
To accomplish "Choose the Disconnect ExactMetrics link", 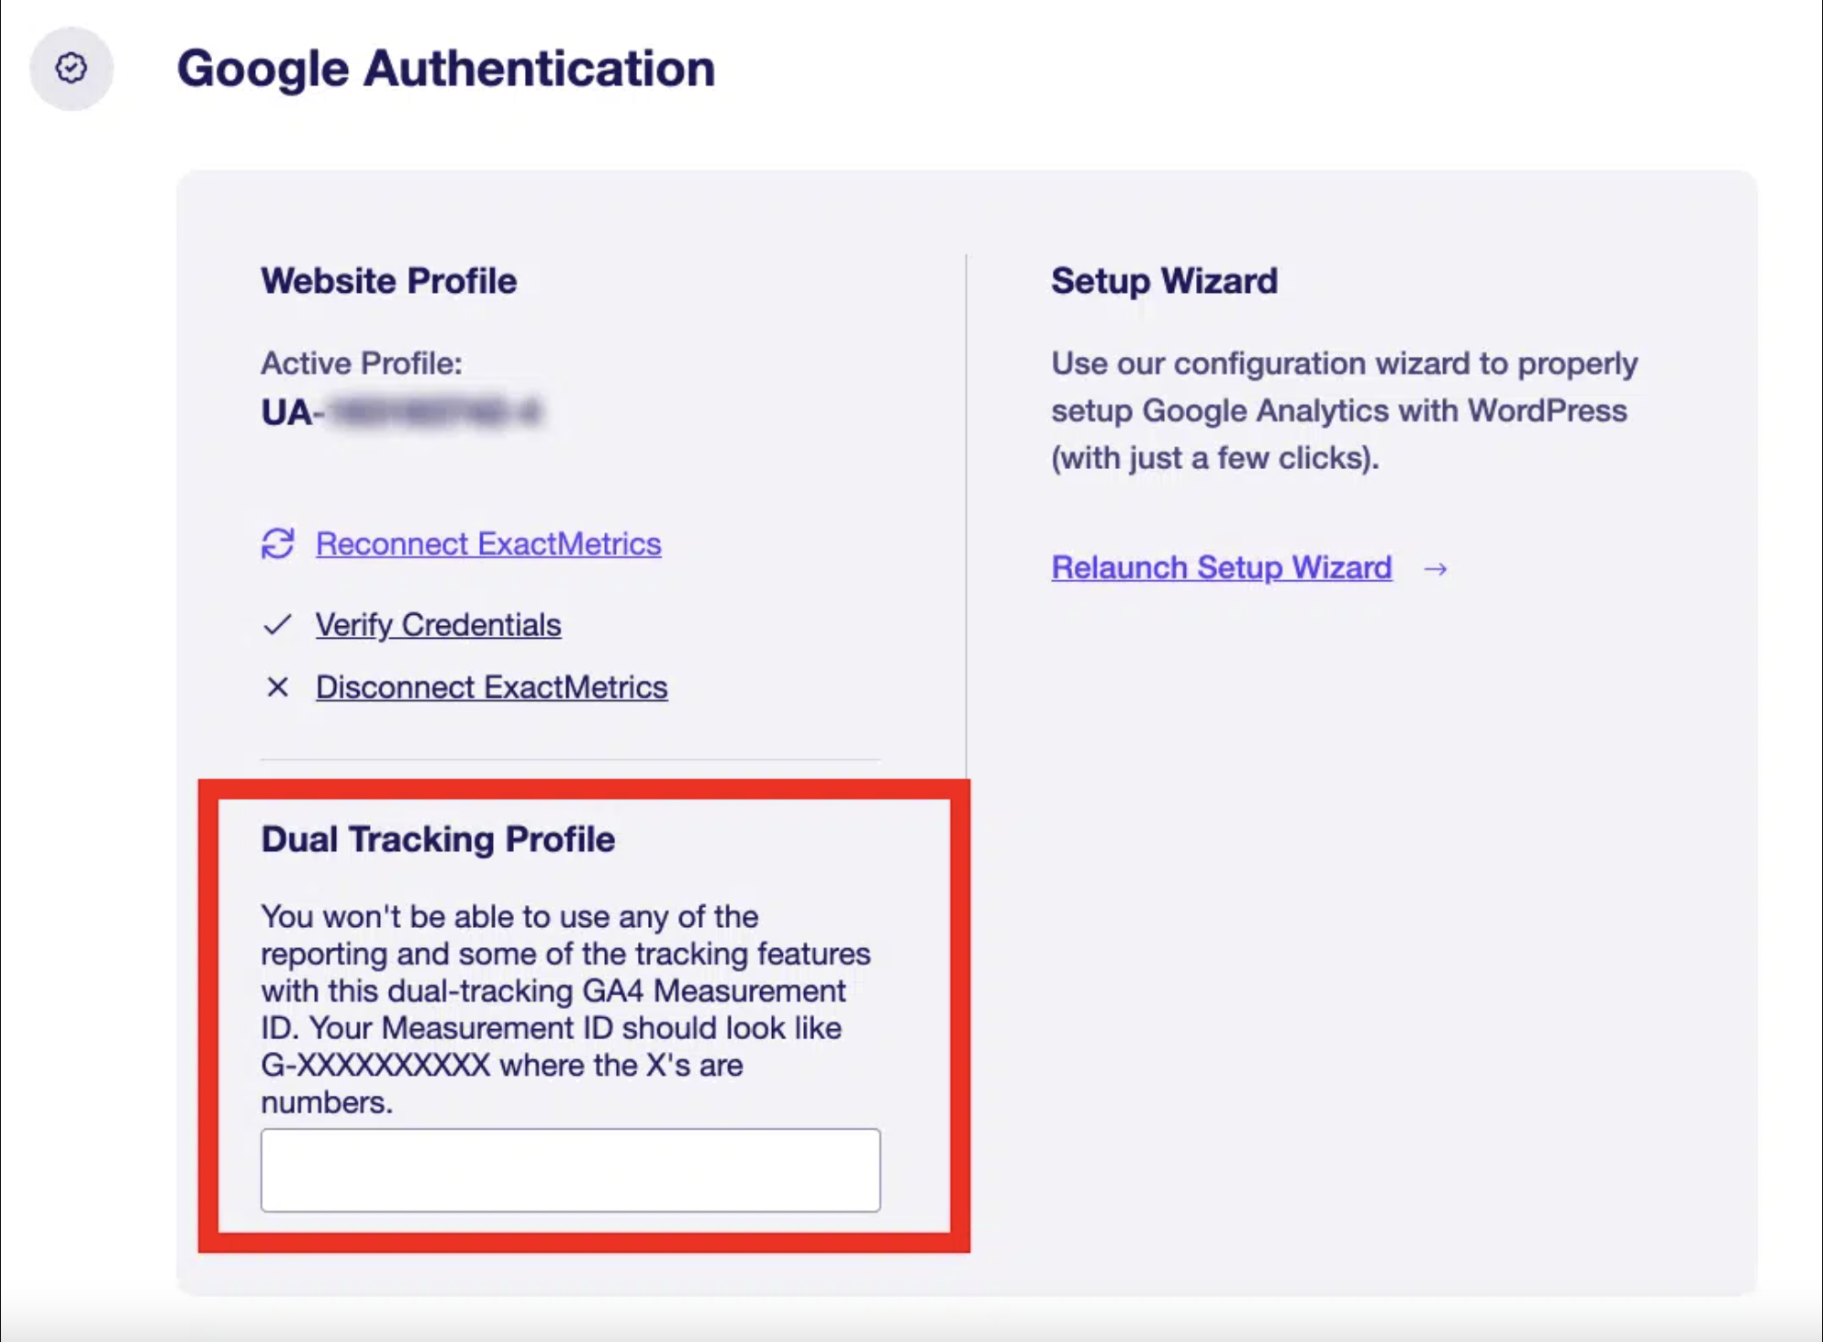I will click(491, 687).
